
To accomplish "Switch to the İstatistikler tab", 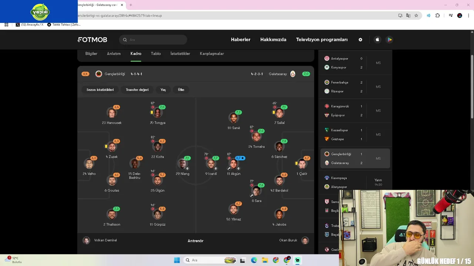I will click(x=180, y=54).
